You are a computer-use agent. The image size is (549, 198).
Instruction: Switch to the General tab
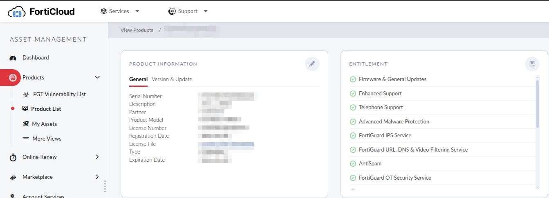[138, 79]
